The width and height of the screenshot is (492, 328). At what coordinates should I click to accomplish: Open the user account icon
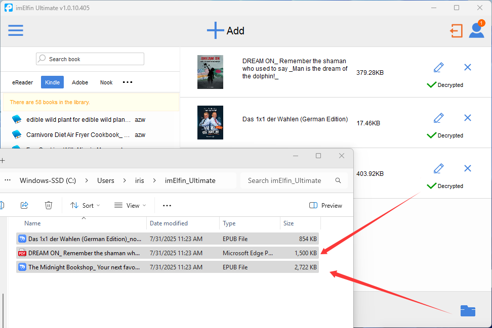pos(476,30)
